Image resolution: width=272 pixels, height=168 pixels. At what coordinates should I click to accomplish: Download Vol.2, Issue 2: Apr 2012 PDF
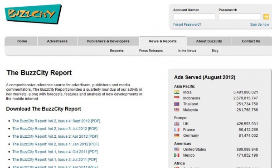(55, 136)
